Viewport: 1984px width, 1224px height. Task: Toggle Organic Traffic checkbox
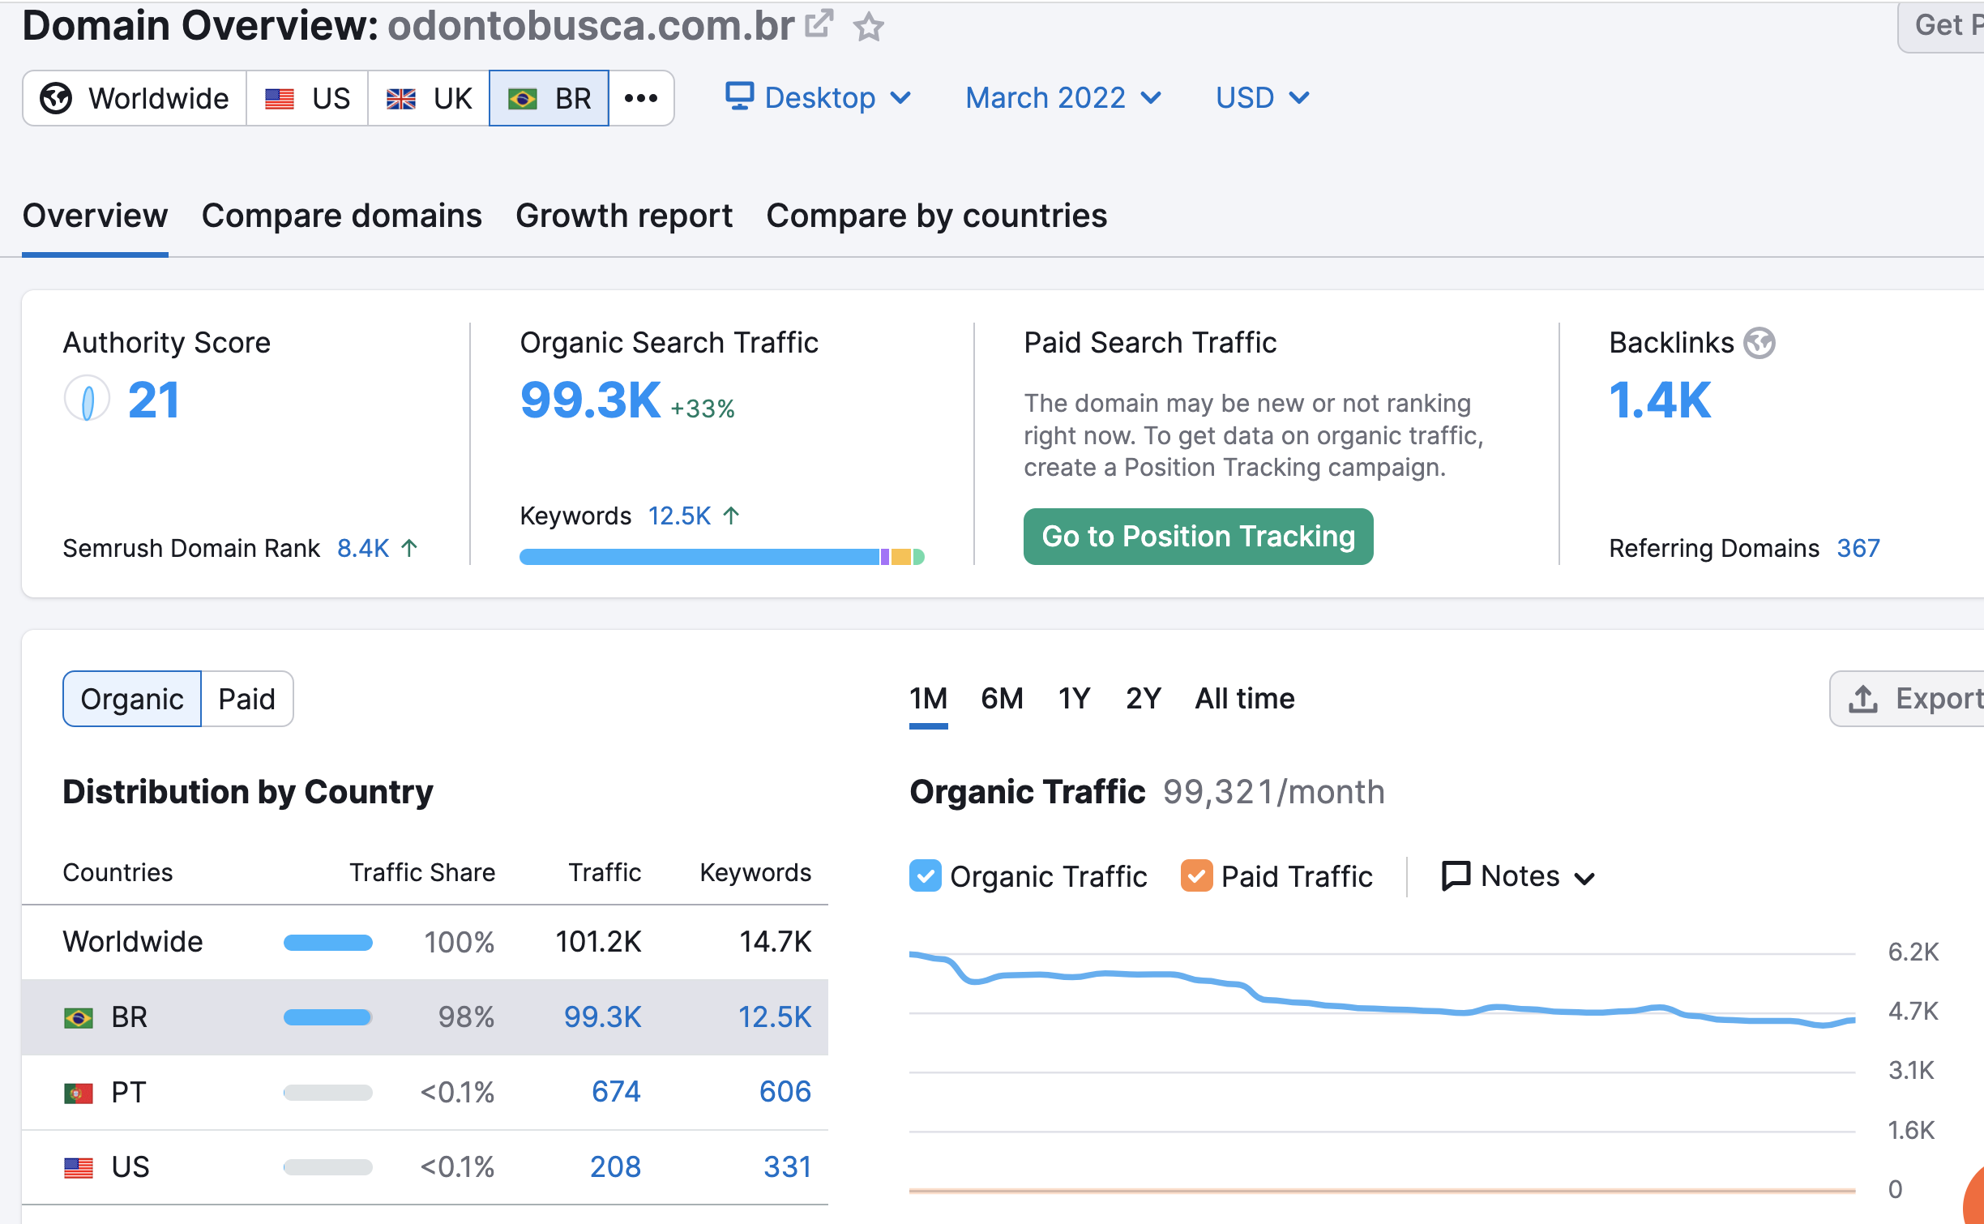pyautogui.click(x=925, y=876)
